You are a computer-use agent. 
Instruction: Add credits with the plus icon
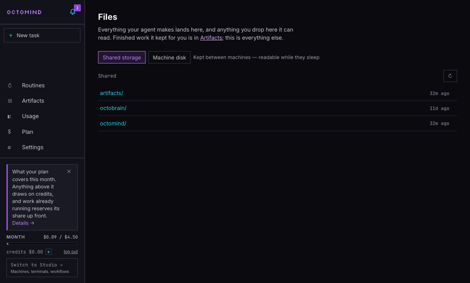pos(49,252)
